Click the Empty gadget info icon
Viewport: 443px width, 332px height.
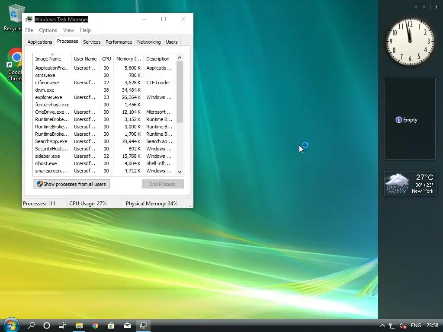(x=398, y=120)
